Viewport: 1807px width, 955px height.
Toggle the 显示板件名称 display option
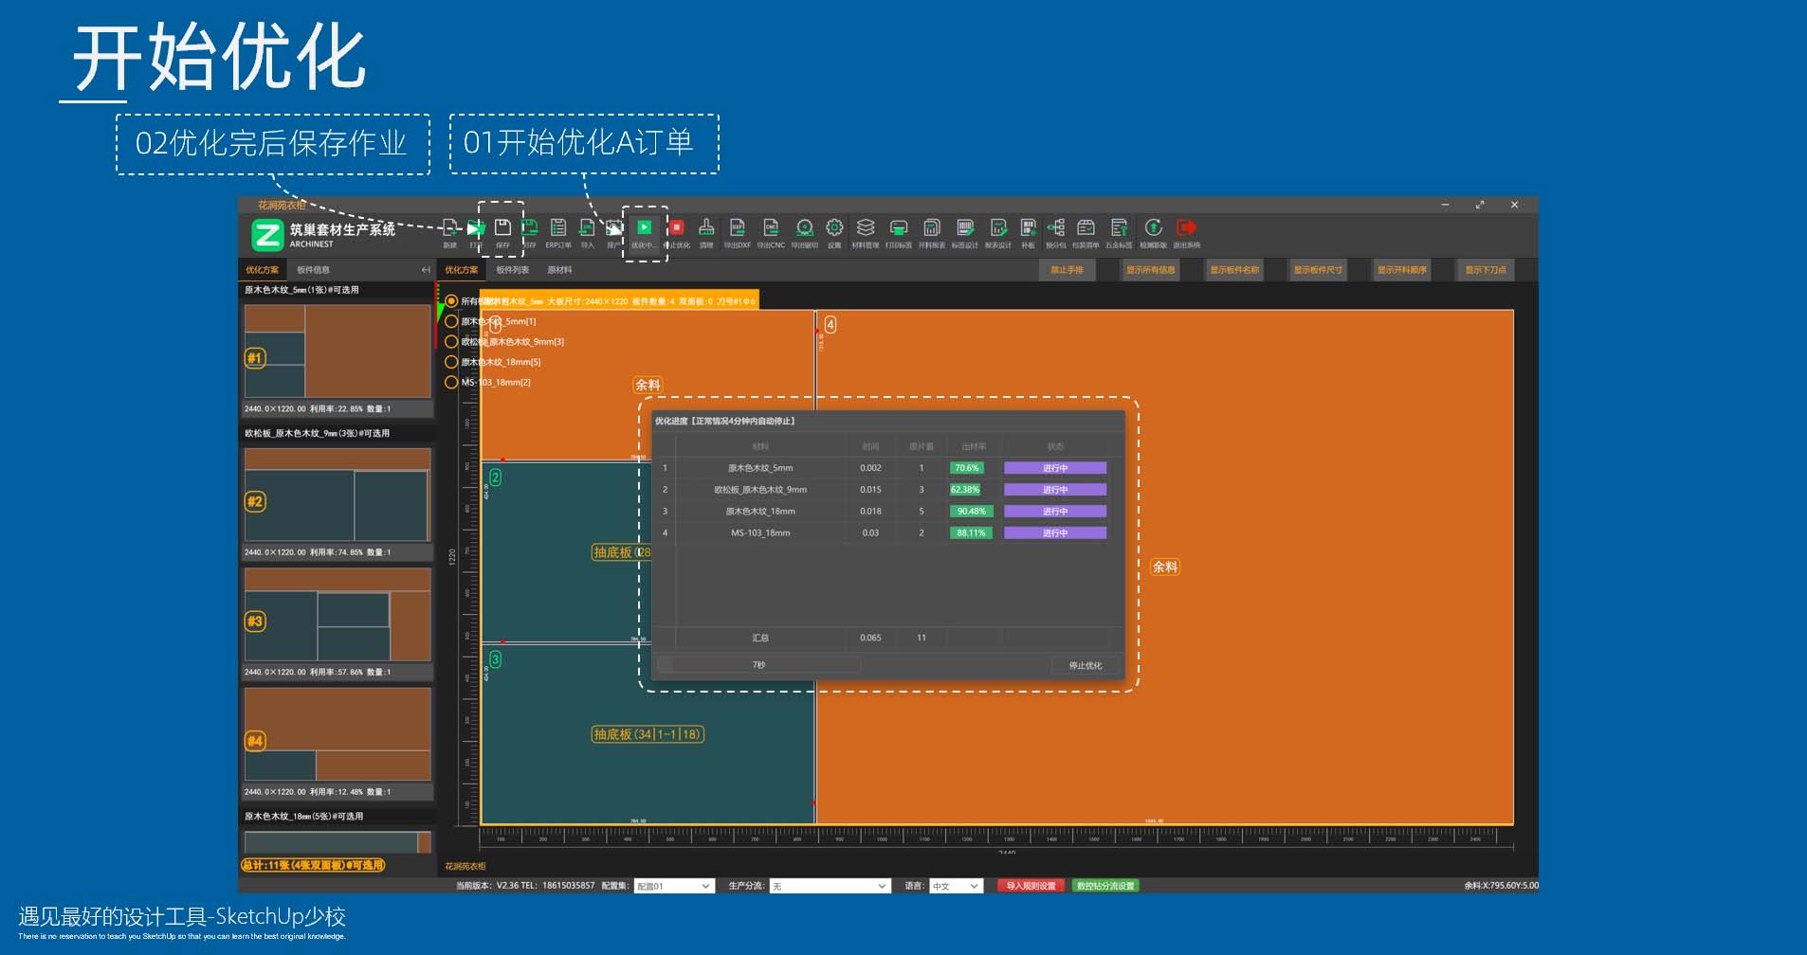pyautogui.click(x=1233, y=270)
